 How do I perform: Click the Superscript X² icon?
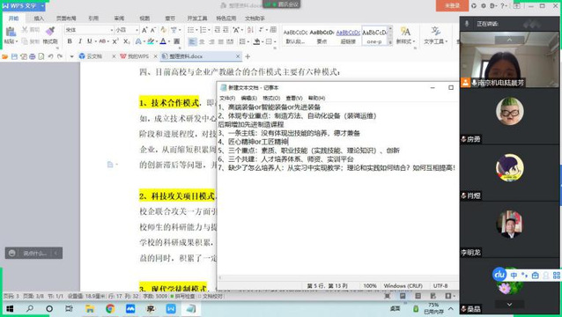tap(115, 41)
